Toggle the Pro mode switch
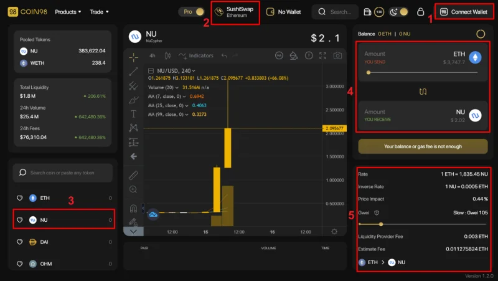 tap(191, 12)
